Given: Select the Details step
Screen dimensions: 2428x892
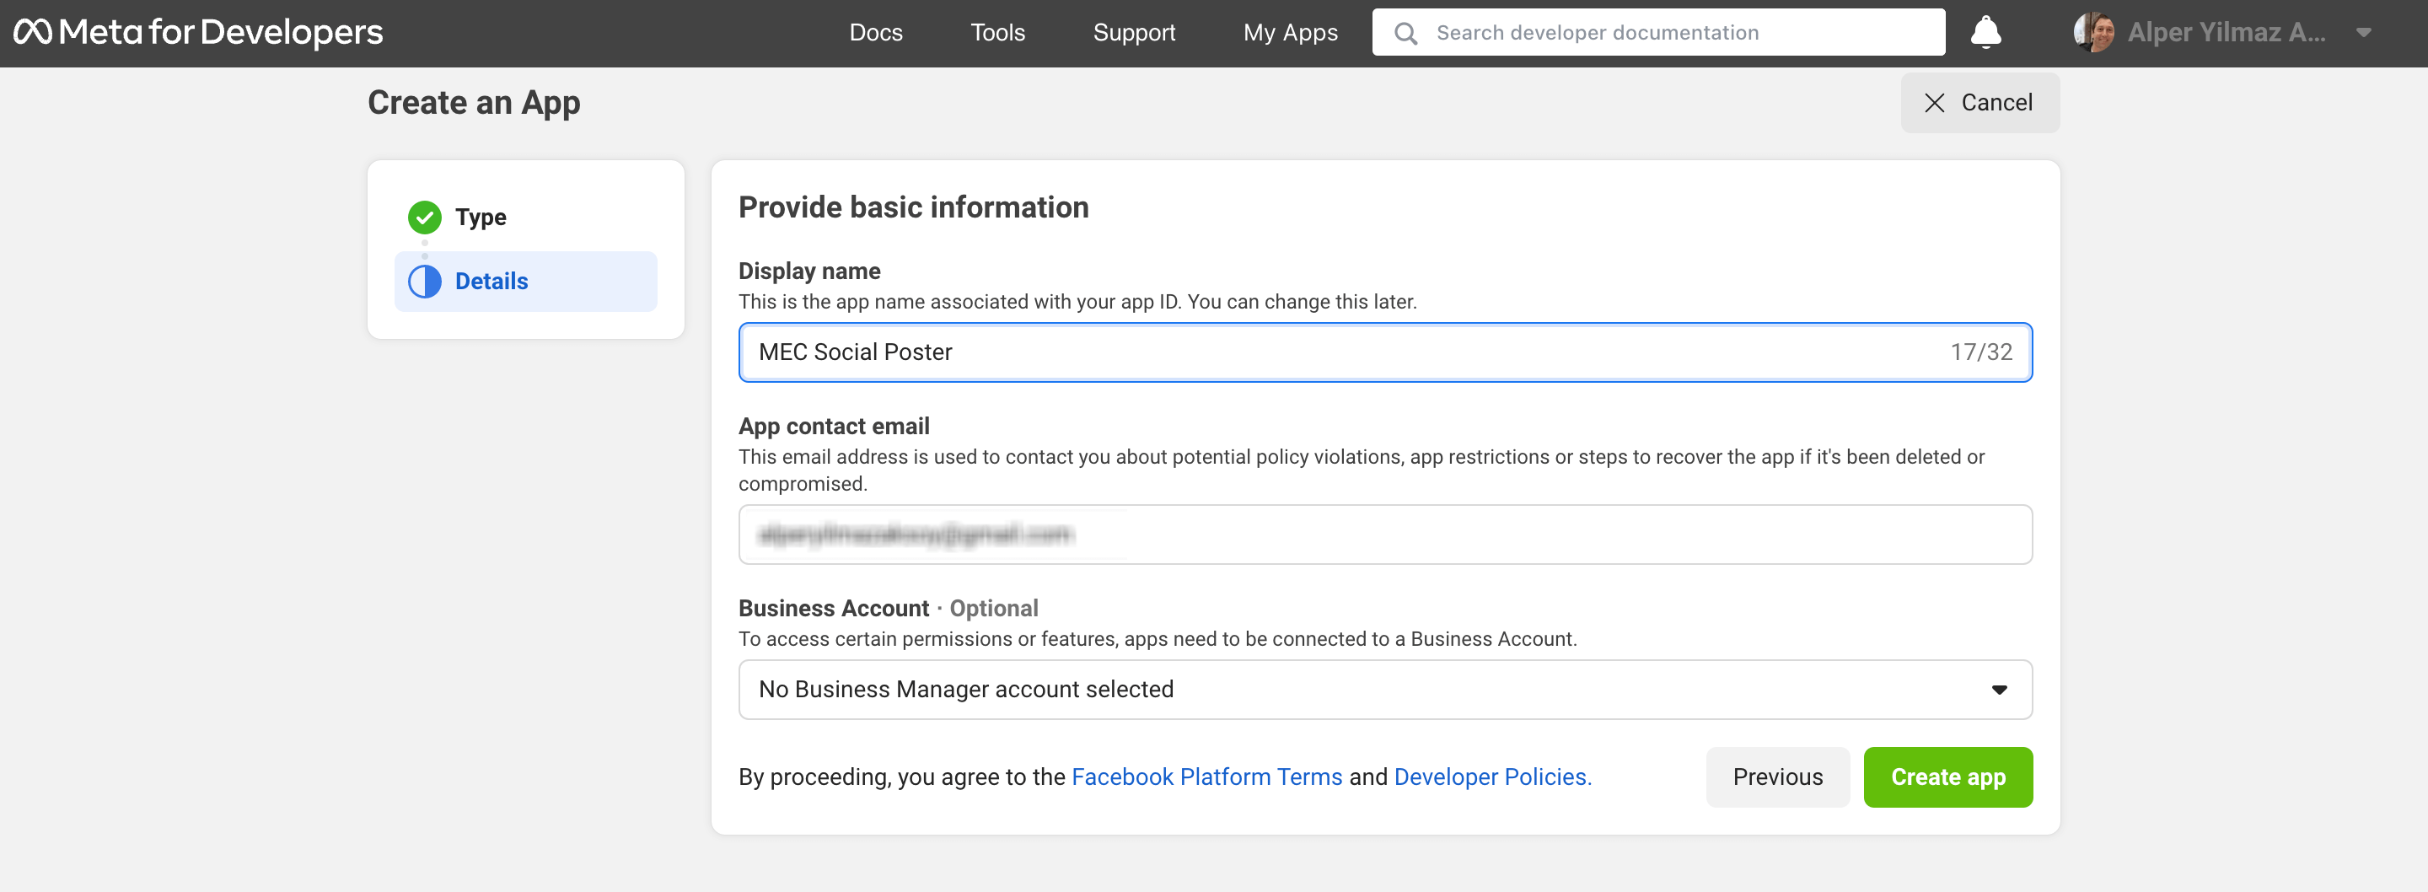Looking at the screenshot, I should tap(526, 281).
